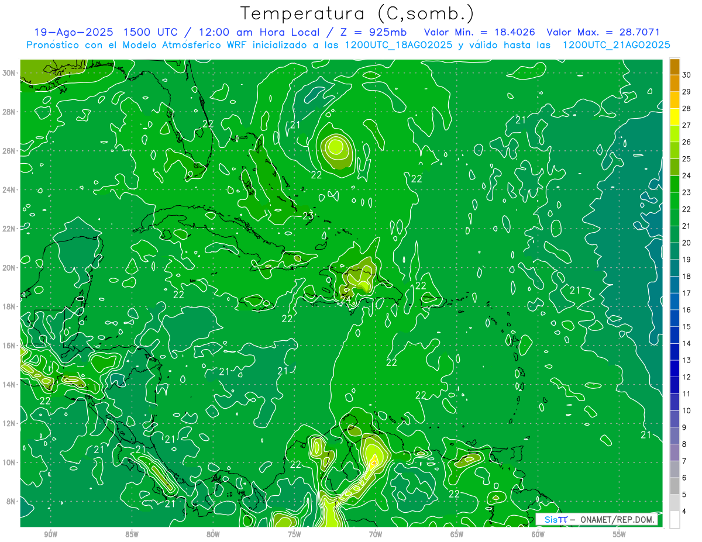Click the color scale label "10"
702x542 pixels.
[x=686, y=410]
